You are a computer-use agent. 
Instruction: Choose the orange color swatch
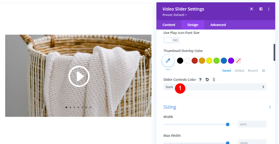click(x=202, y=61)
